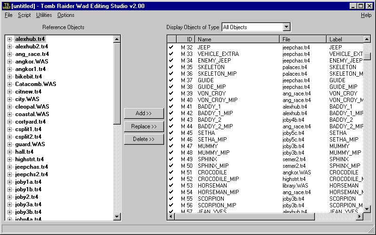
Task: Select the VEHICLE_EXTRA name cell
Action: [218, 54]
